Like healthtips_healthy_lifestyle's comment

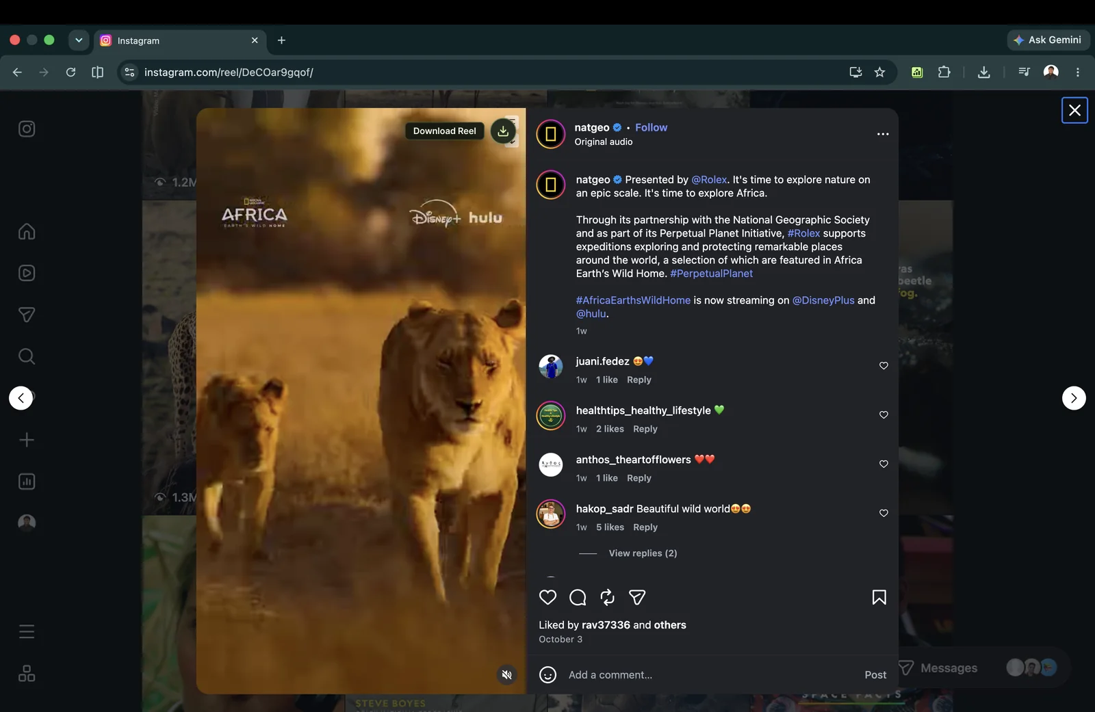coord(884,415)
